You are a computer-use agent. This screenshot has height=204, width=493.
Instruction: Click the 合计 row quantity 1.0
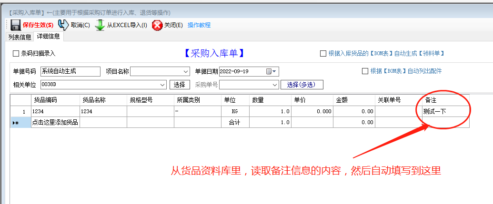coord(271,122)
